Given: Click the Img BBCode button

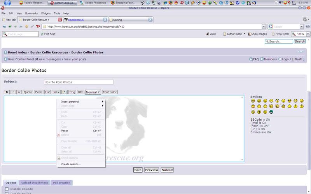Looking at the screenshot, I should [x=72, y=92].
